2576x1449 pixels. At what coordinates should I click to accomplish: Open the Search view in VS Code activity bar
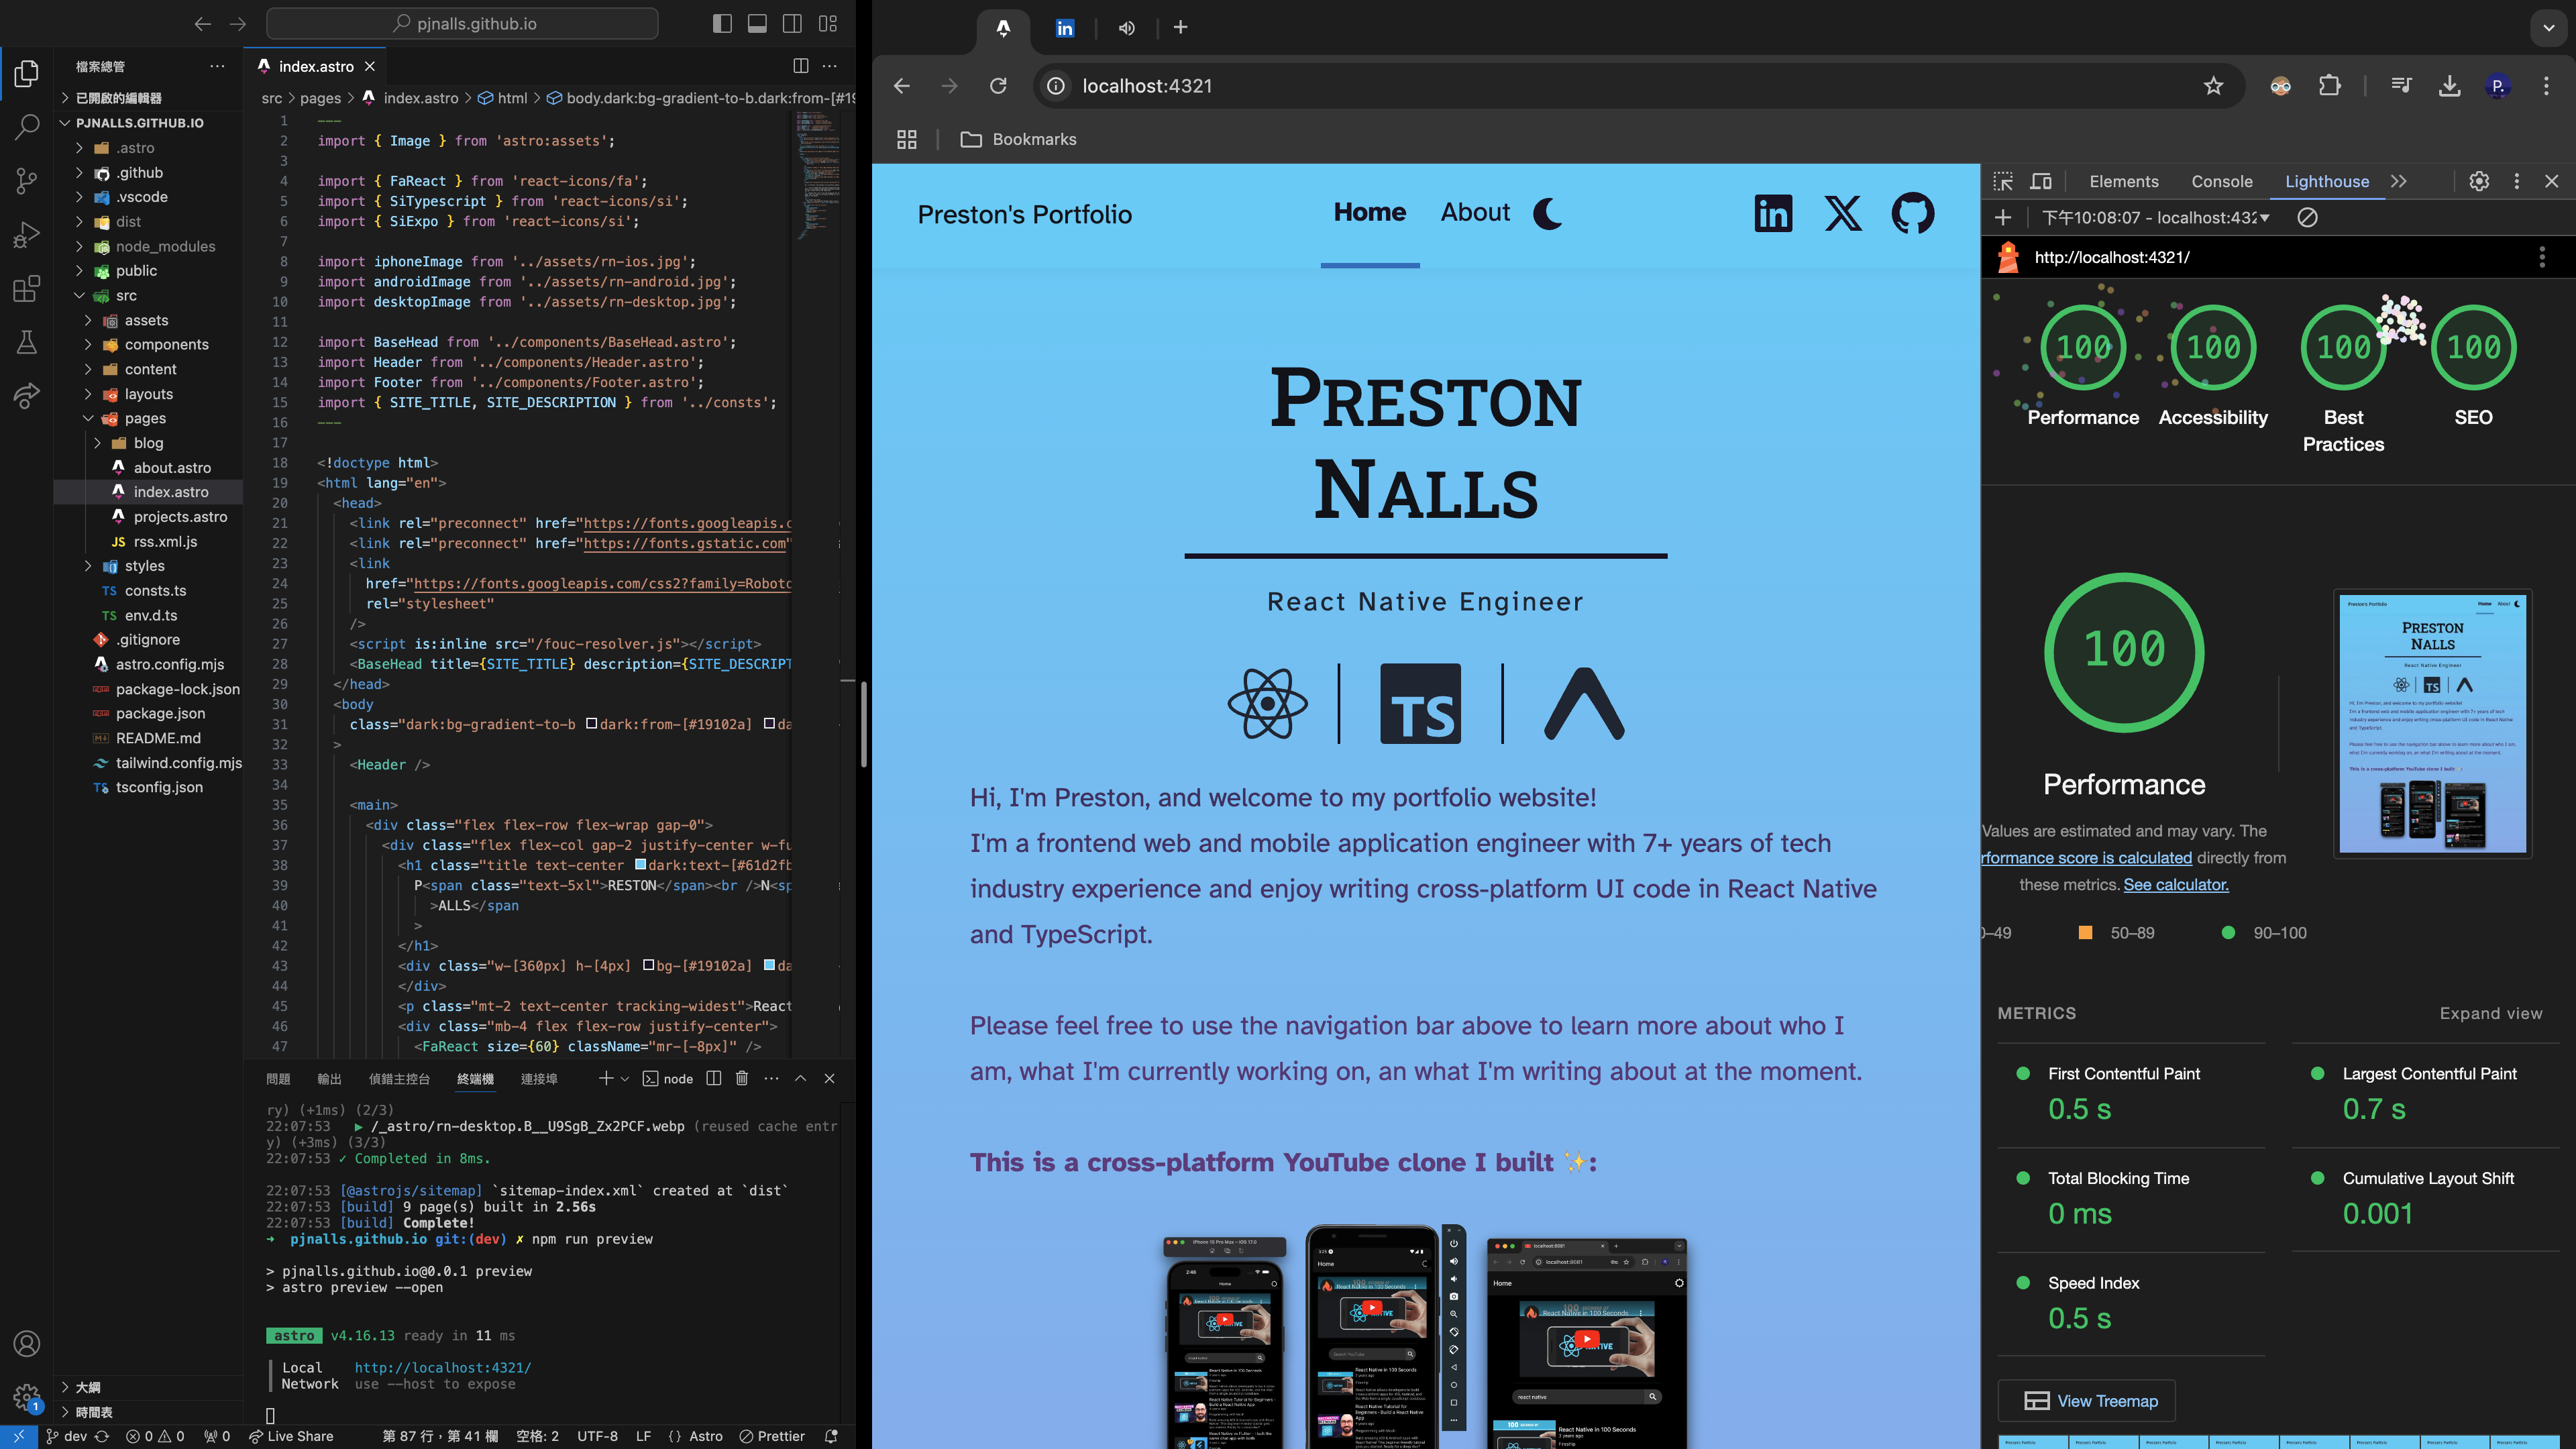click(27, 126)
